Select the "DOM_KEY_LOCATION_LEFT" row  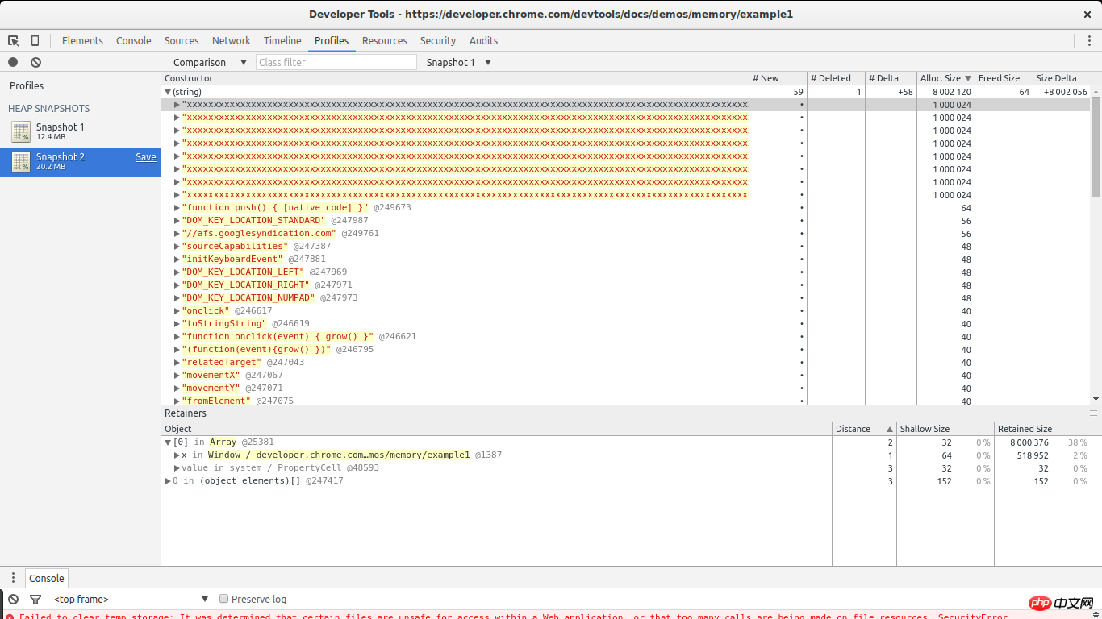[626, 272]
